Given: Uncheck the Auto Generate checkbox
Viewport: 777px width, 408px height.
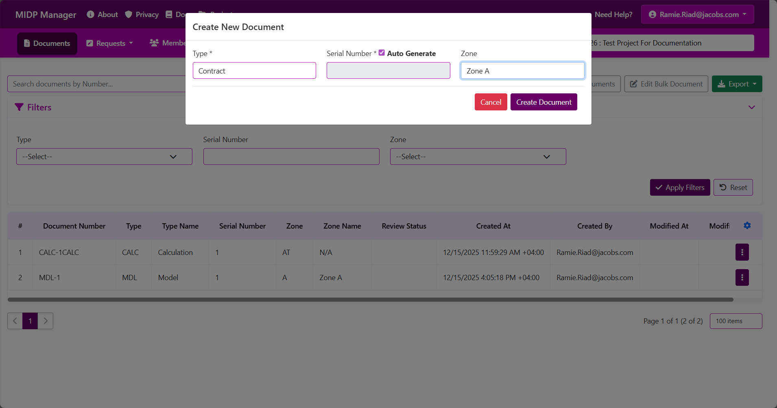Looking at the screenshot, I should [x=382, y=53].
